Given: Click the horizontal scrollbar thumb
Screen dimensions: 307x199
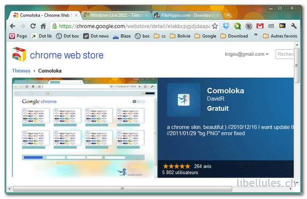Looking at the screenshot, I should click(122, 189).
